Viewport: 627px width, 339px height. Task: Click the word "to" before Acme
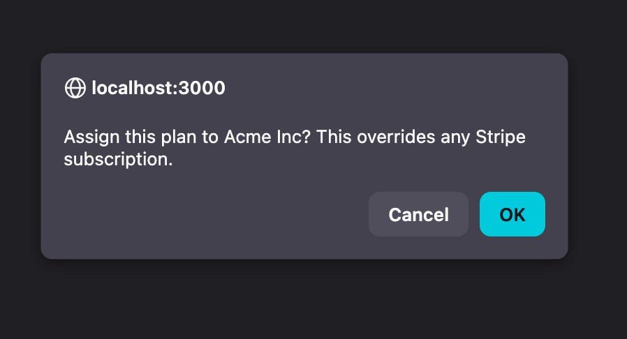point(210,137)
